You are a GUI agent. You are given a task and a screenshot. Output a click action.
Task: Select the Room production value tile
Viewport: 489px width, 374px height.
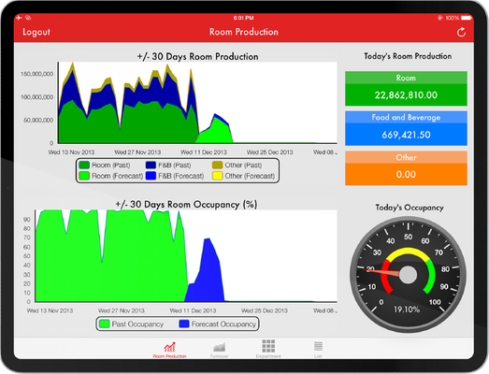tap(406, 89)
